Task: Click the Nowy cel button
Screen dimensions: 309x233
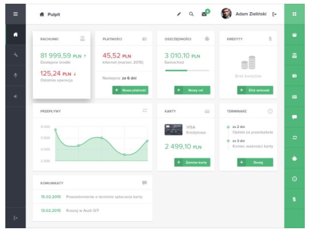Action: point(192,90)
